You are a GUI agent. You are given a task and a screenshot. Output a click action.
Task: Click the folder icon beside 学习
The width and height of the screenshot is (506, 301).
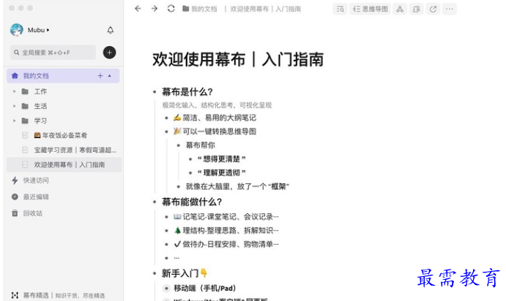tap(25, 121)
